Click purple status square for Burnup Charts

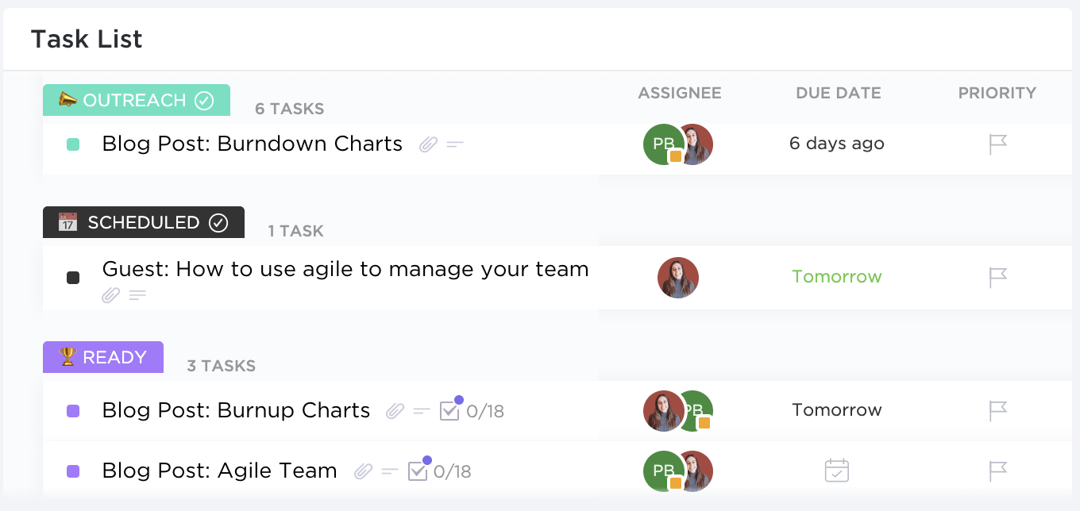pos(73,411)
